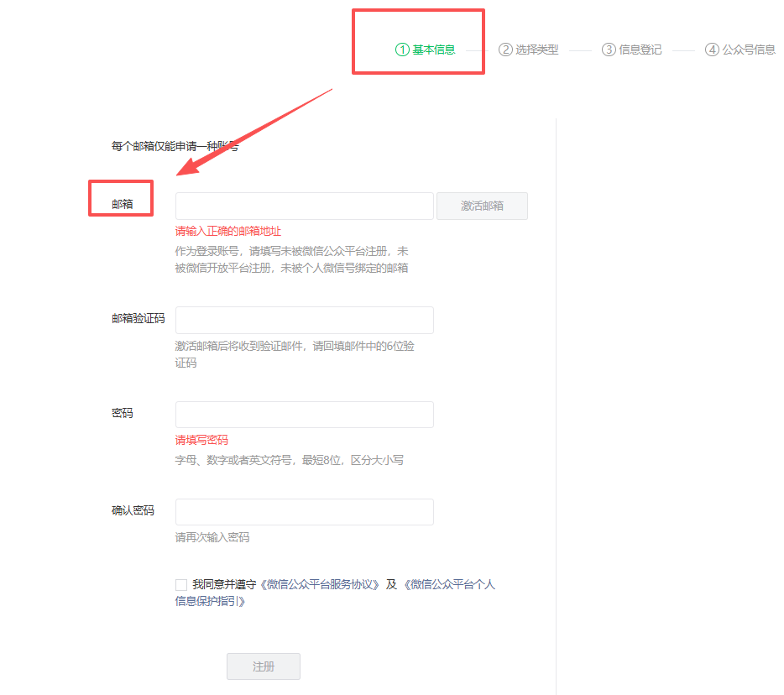Click the 密码 password input field
This screenshot has height=695, width=784.
point(304,414)
